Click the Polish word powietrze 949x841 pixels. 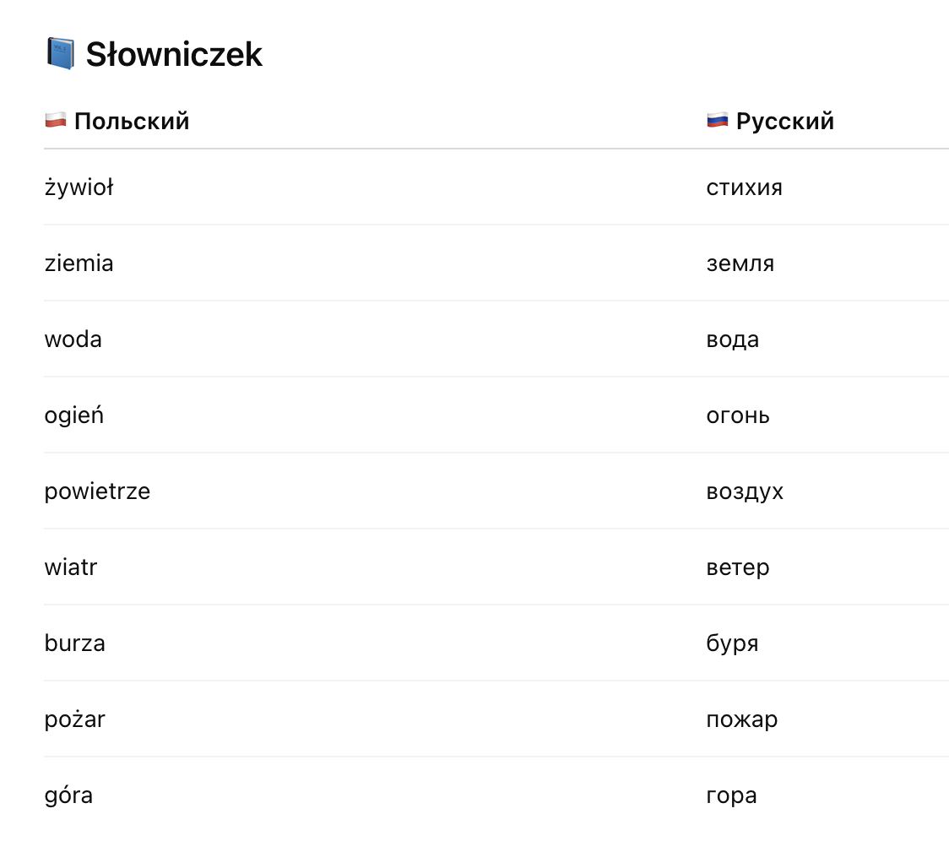click(x=97, y=491)
